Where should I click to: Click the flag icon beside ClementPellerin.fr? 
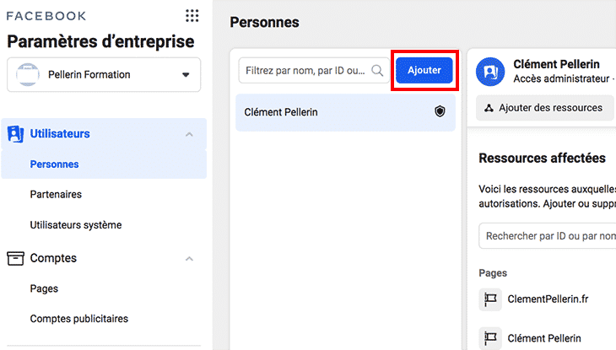coord(490,299)
